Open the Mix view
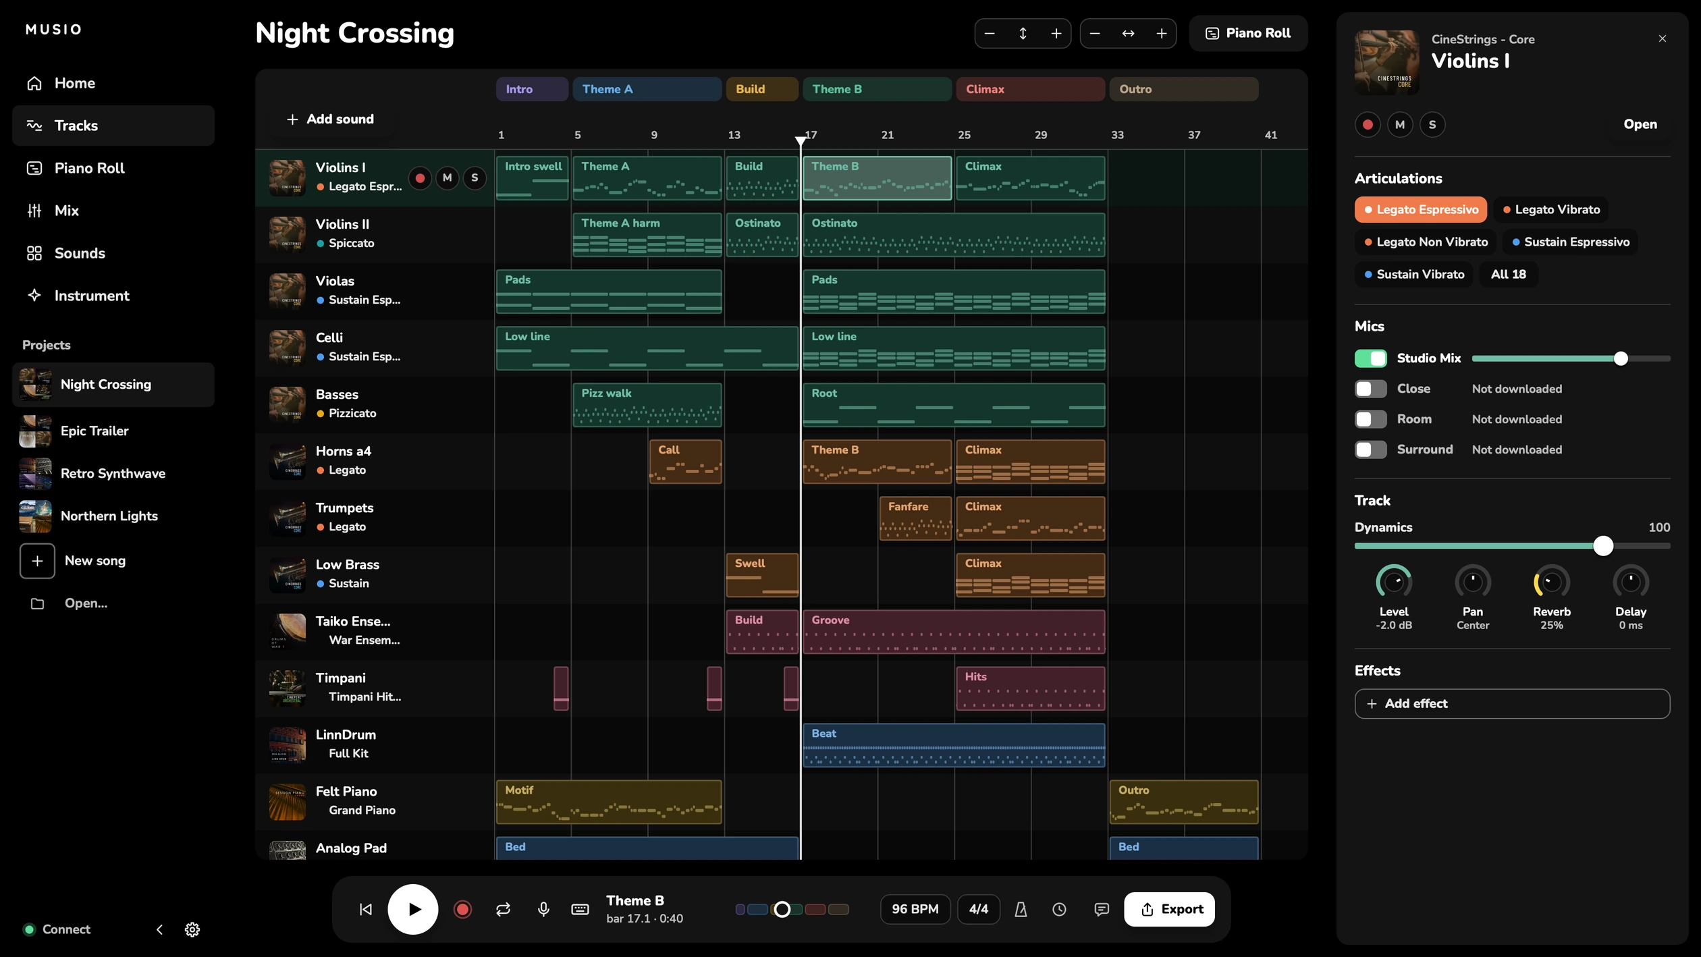 point(113,211)
